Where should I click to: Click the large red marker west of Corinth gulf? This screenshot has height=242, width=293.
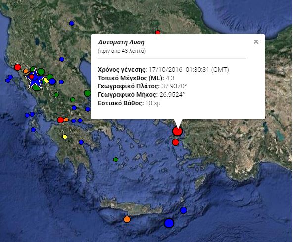(x=60, y=120)
